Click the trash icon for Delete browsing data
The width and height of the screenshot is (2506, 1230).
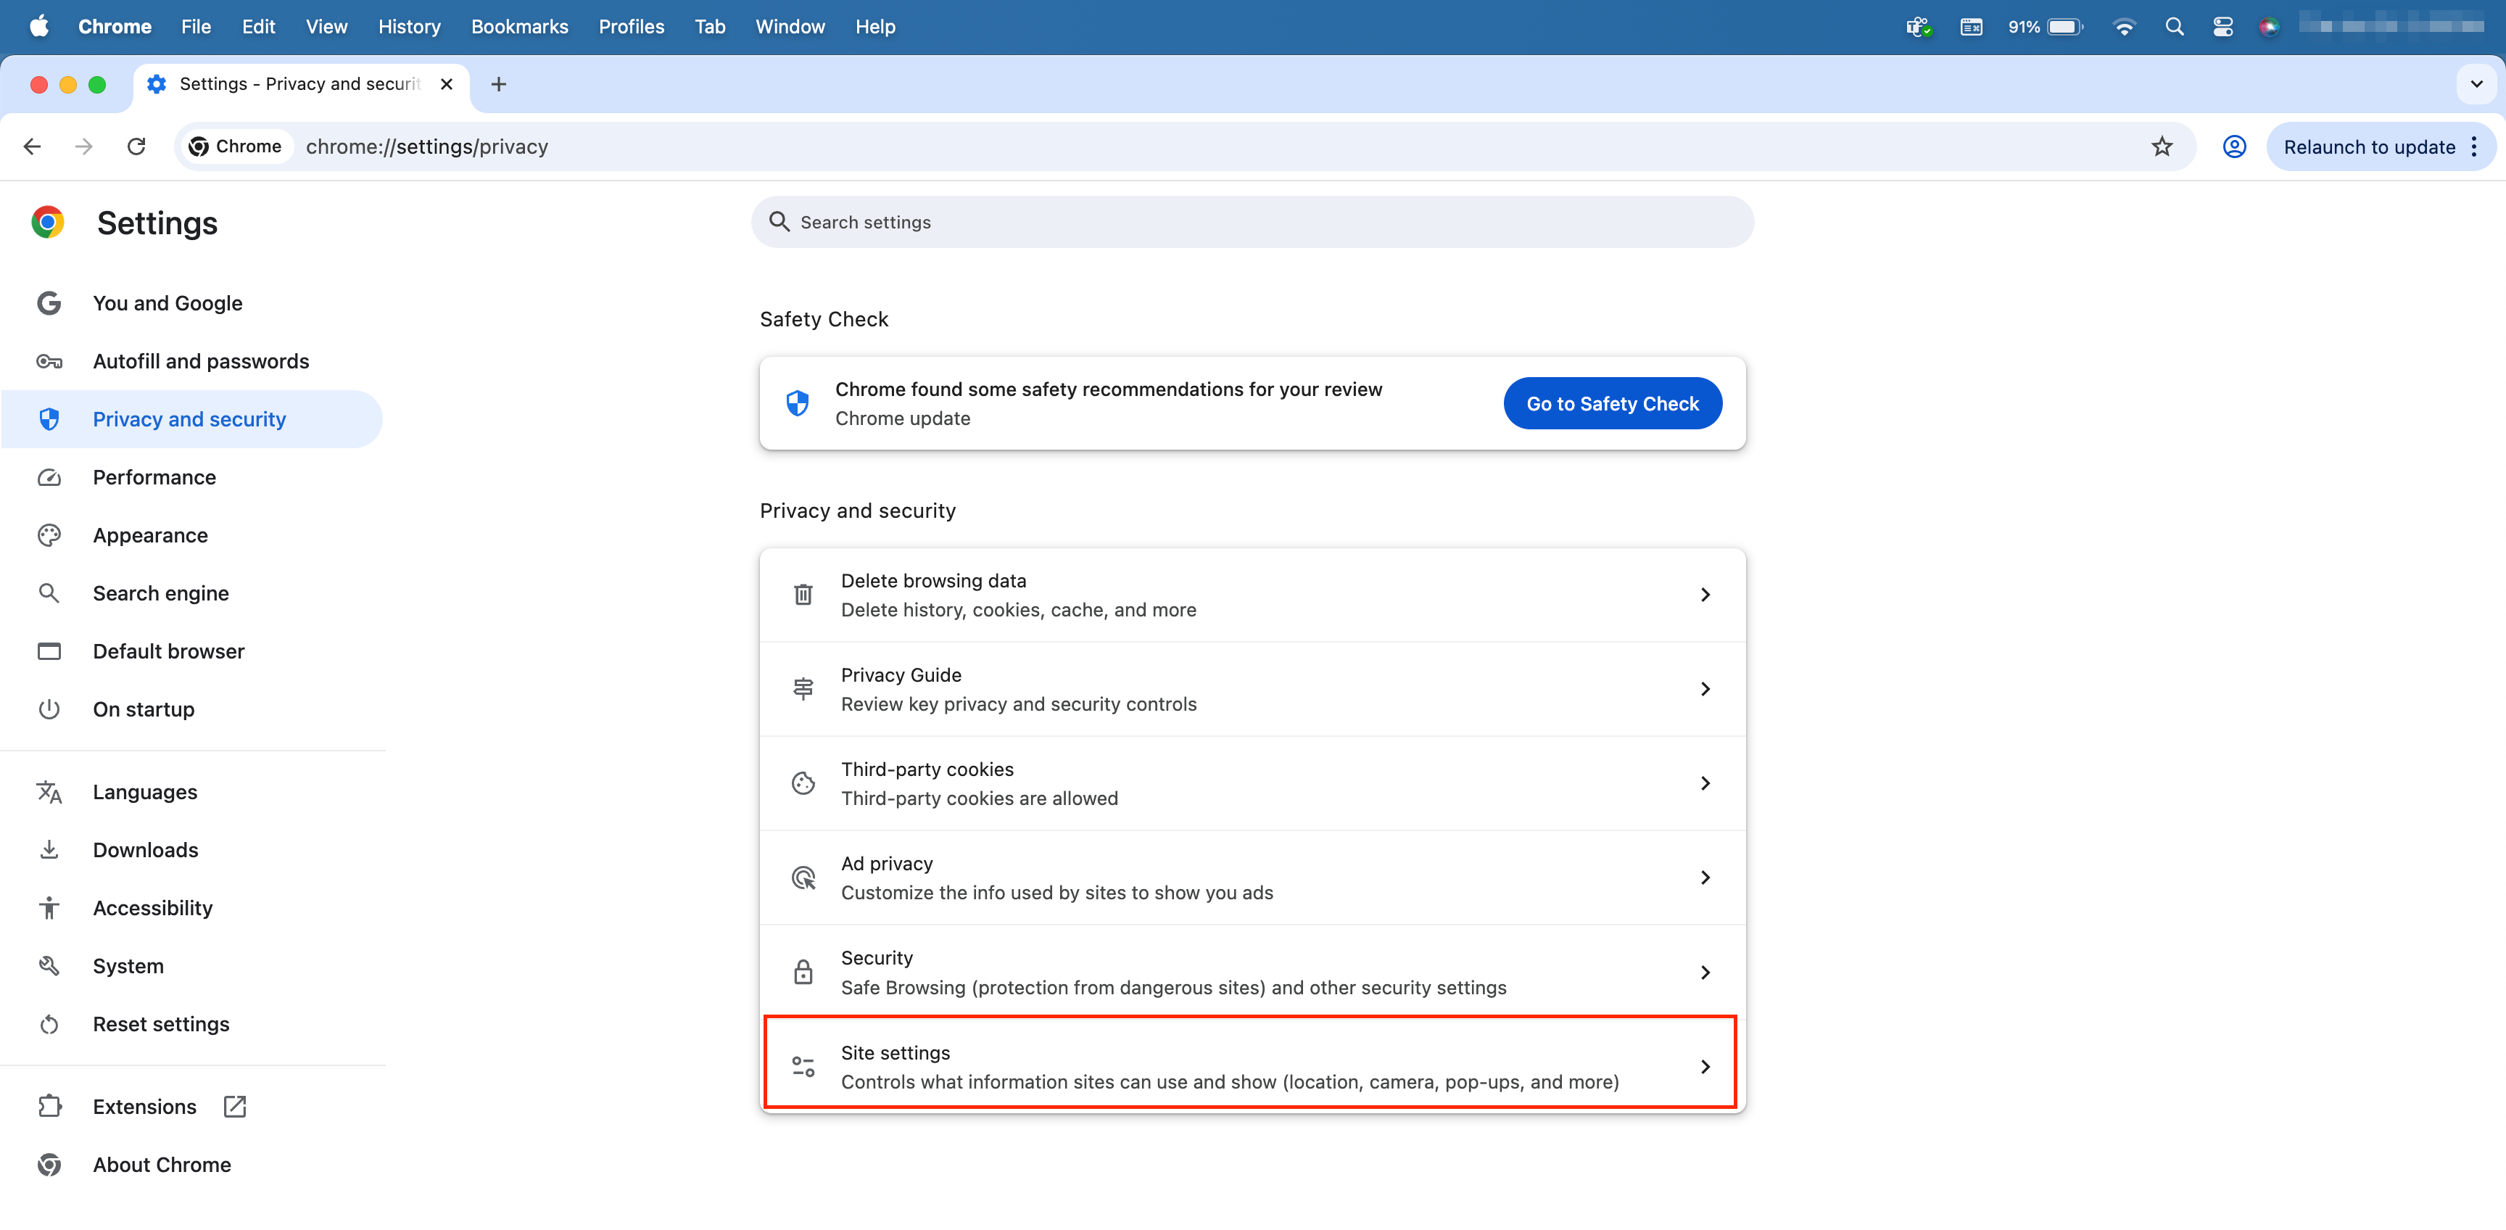tap(803, 595)
